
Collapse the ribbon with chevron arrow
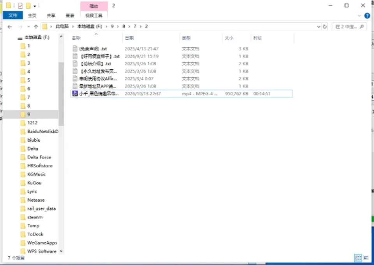359,16
